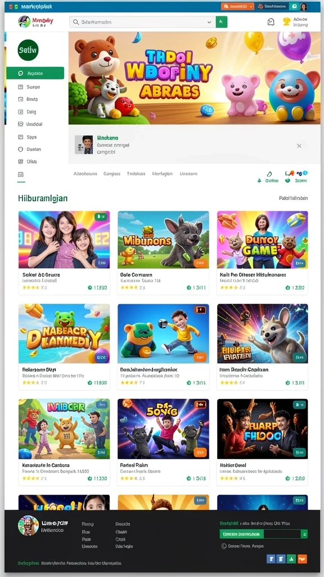Image resolution: width=324 pixels, height=577 pixels.
Task: Click the green circular Selivi badge in the sidebar
Action: 28,50
